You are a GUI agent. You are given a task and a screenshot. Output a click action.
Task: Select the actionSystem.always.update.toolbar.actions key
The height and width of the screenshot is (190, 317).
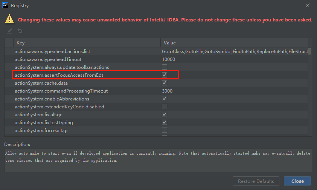coord(62,67)
